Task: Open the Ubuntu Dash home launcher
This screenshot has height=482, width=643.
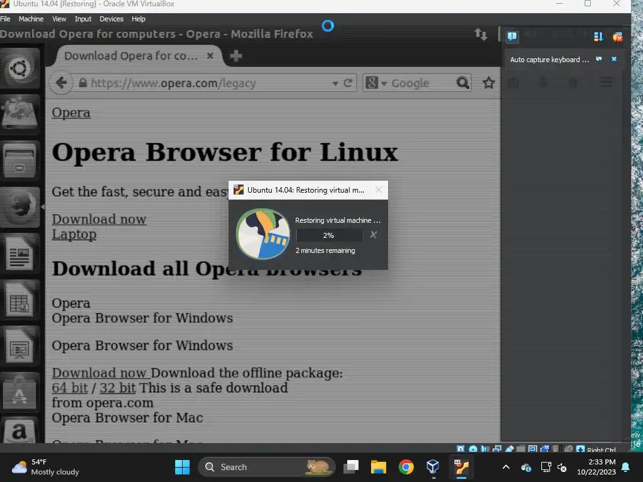Action: (19, 68)
